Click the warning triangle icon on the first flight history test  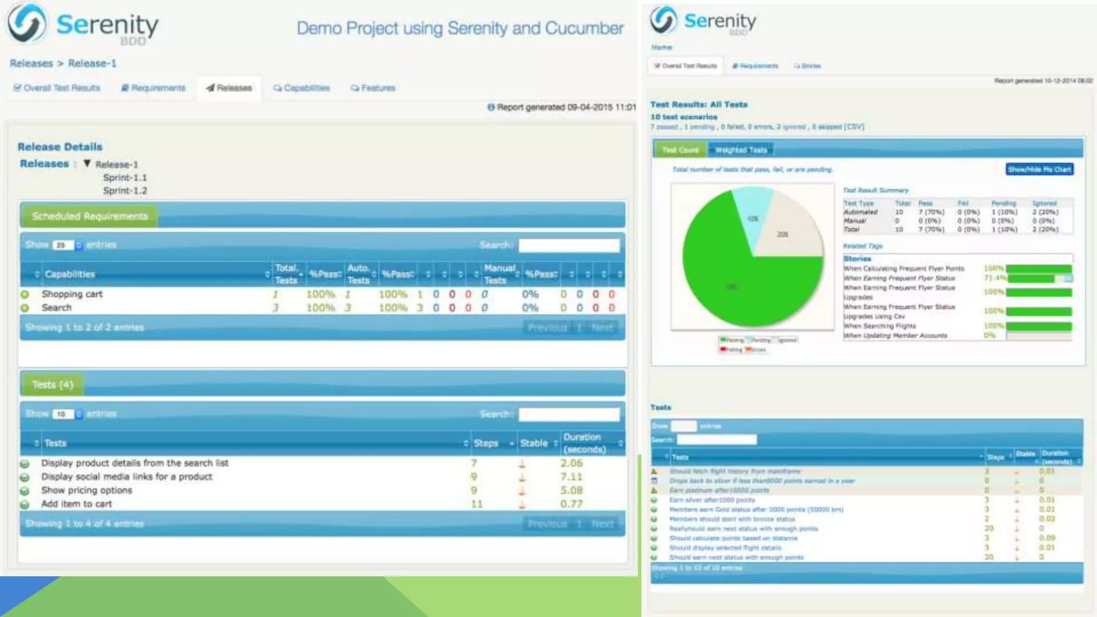[x=654, y=471]
